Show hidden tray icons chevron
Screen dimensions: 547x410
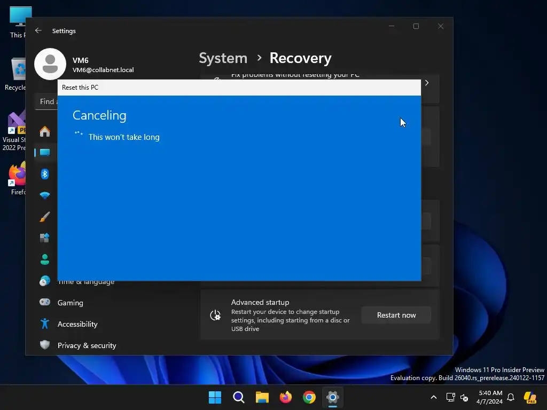tap(434, 397)
